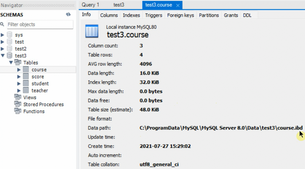Expand the score table node
The image size is (305, 169).
tap(19, 77)
